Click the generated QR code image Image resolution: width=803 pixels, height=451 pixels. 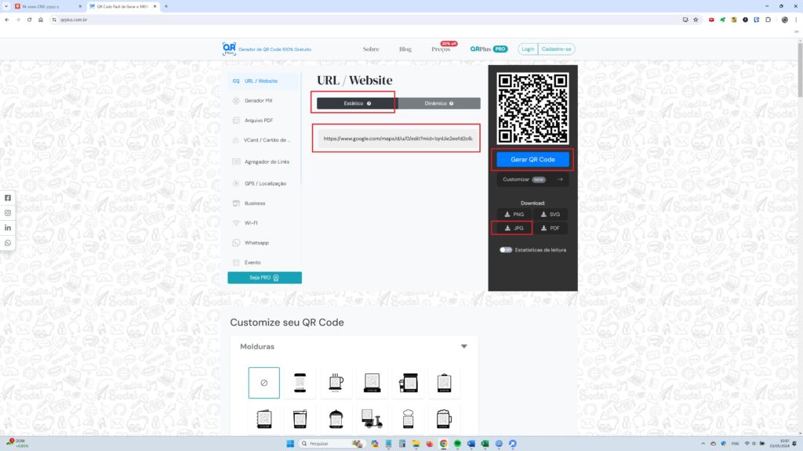coord(532,108)
